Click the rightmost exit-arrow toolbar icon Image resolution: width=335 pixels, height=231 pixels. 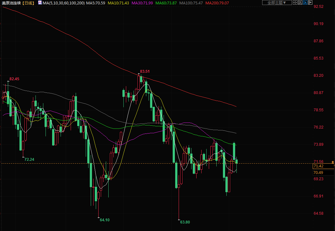310,3
